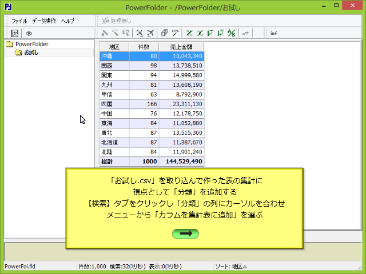Select the 甲信 row cell
This screenshot has width=366, height=274.
point(114,94)
